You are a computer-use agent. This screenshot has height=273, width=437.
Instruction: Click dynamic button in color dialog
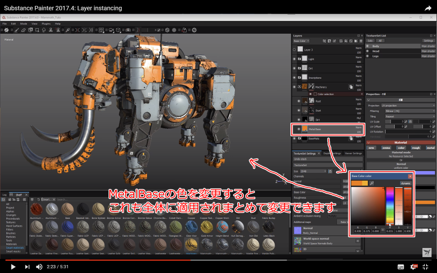(406, 183)
